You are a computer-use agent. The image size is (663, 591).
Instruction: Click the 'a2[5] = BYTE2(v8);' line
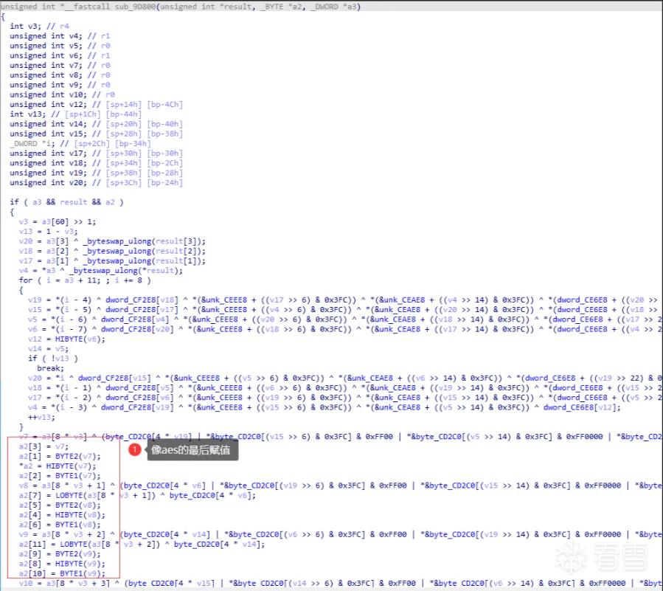[60, 505]
